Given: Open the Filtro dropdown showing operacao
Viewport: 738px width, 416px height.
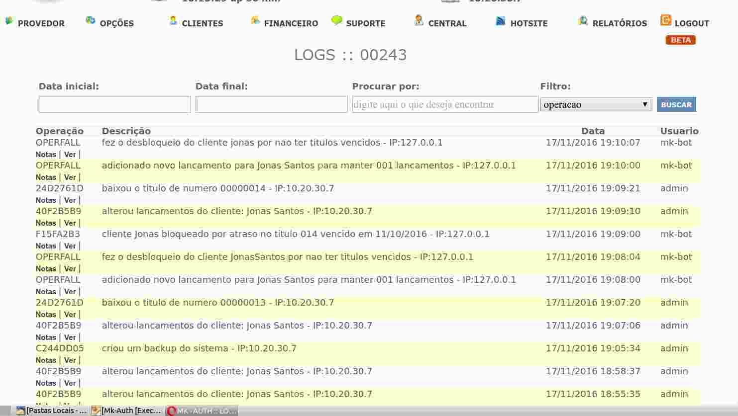Looking at the screenshot, I should [596, 104].
